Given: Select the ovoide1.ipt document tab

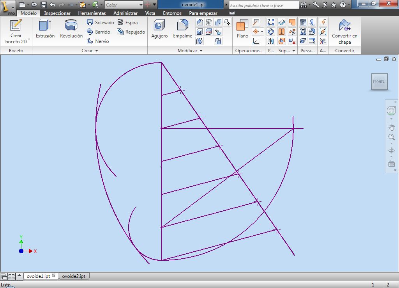Looking at the screenshot, I should click(x=39, y=276).
